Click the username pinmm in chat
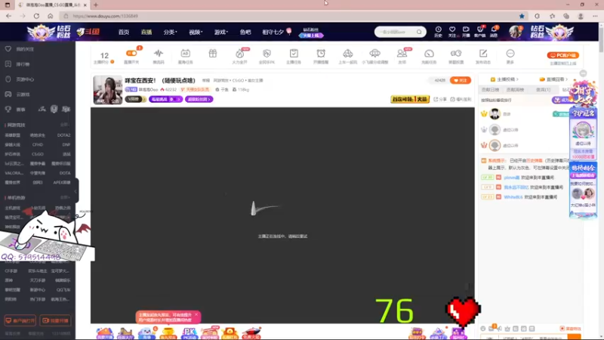The width and height of the screenshot is (604, 340). pos(512,178)
